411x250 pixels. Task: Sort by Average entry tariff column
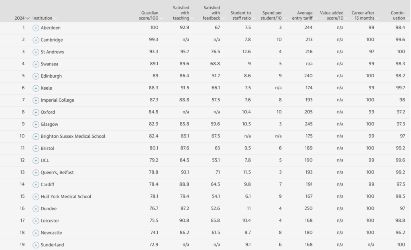coord(305,16)
